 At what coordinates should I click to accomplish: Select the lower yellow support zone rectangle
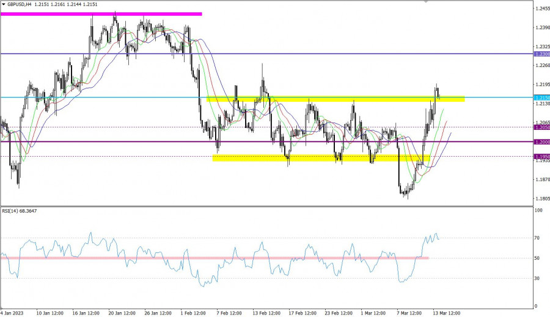(321, 158)
